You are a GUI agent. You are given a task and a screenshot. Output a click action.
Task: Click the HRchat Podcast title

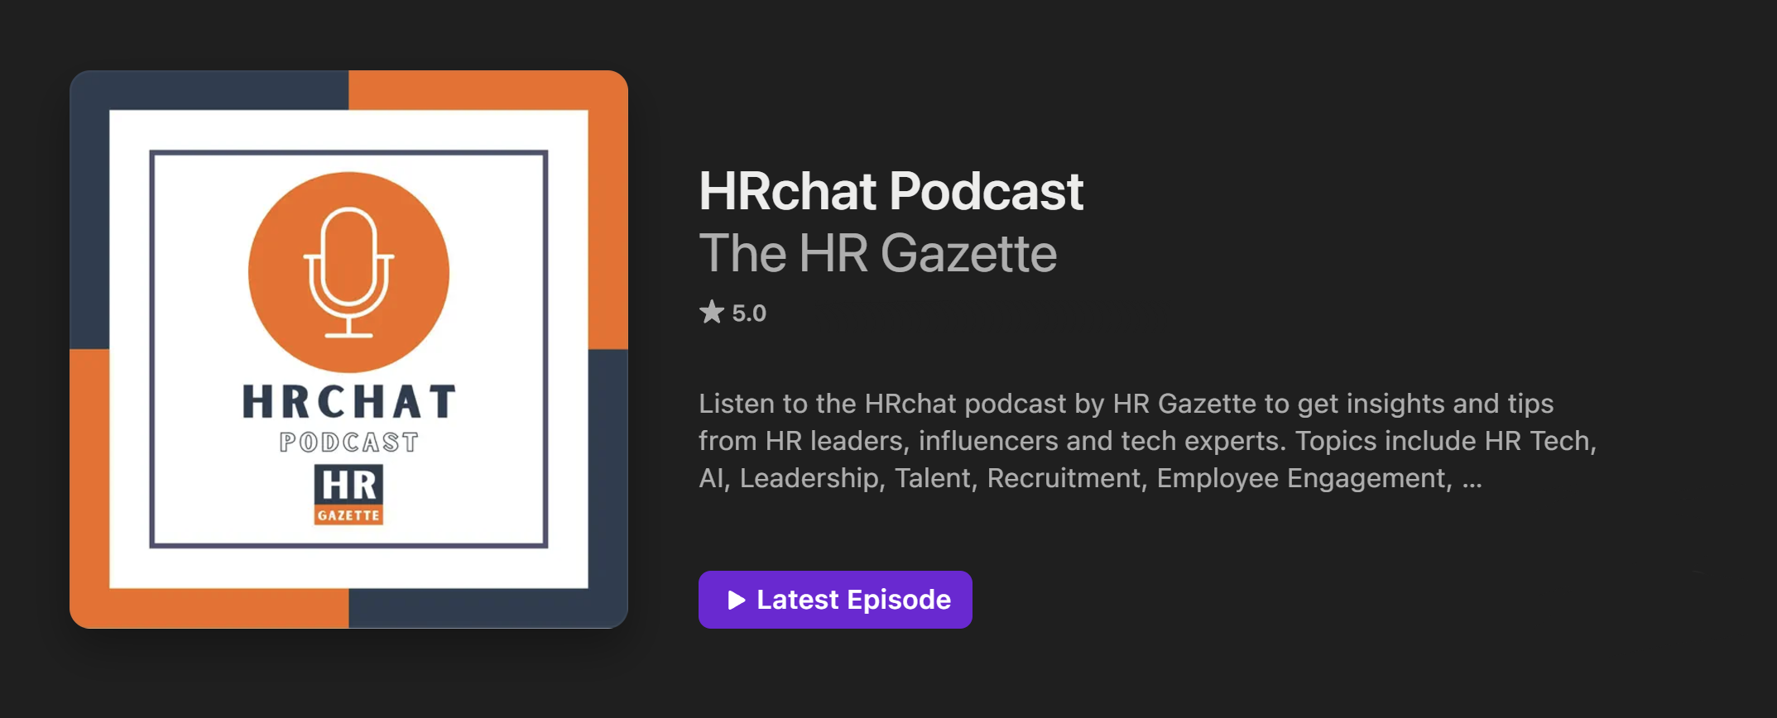[891, 192]
